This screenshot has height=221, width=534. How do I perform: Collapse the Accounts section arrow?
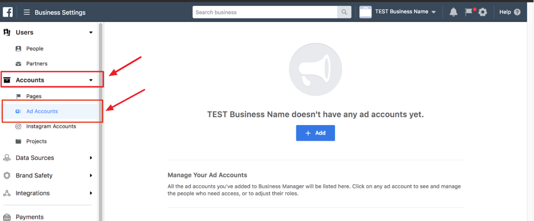point(91,80)
